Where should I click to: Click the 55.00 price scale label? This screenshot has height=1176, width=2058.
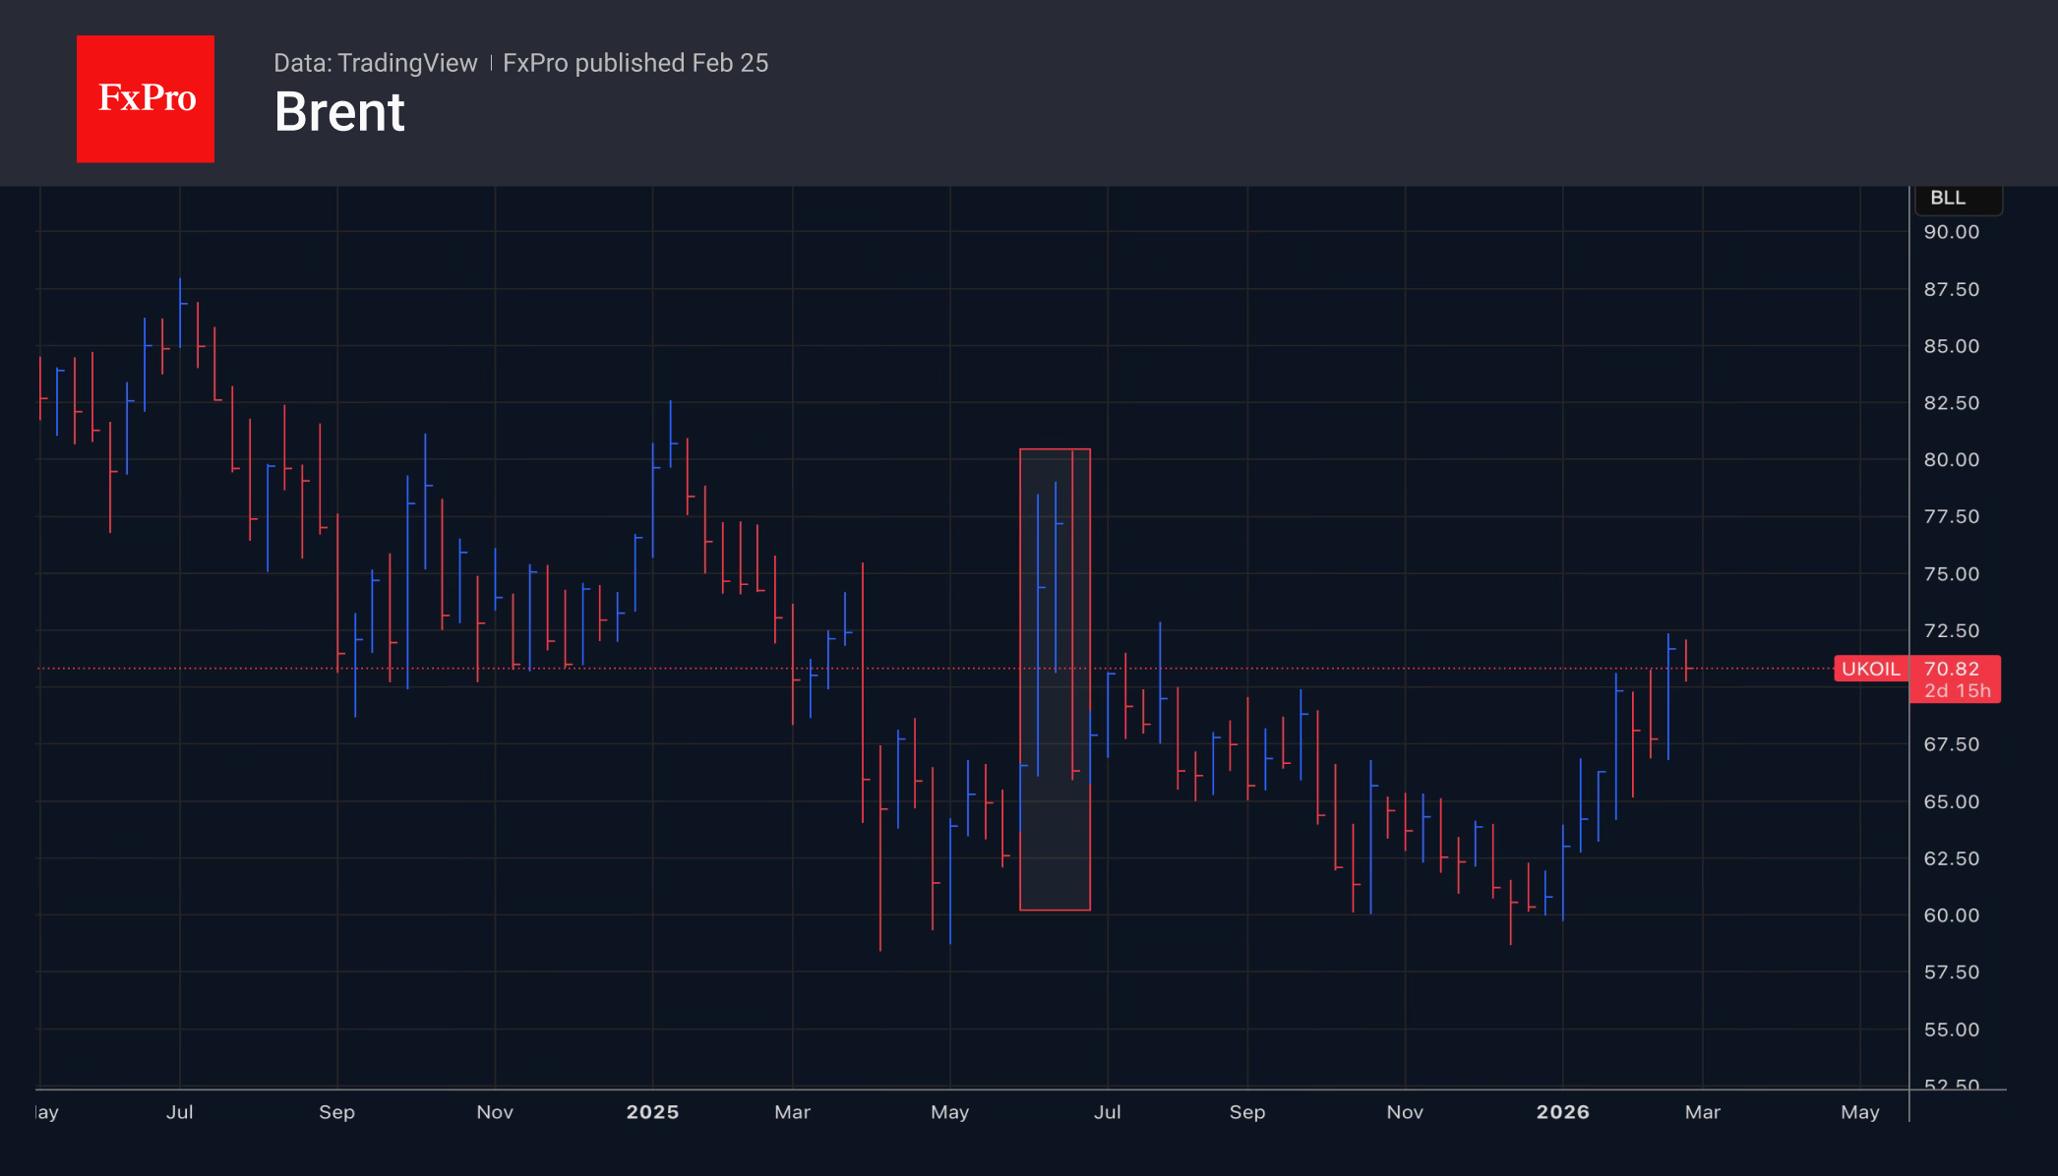[x=1951, y=1029]
